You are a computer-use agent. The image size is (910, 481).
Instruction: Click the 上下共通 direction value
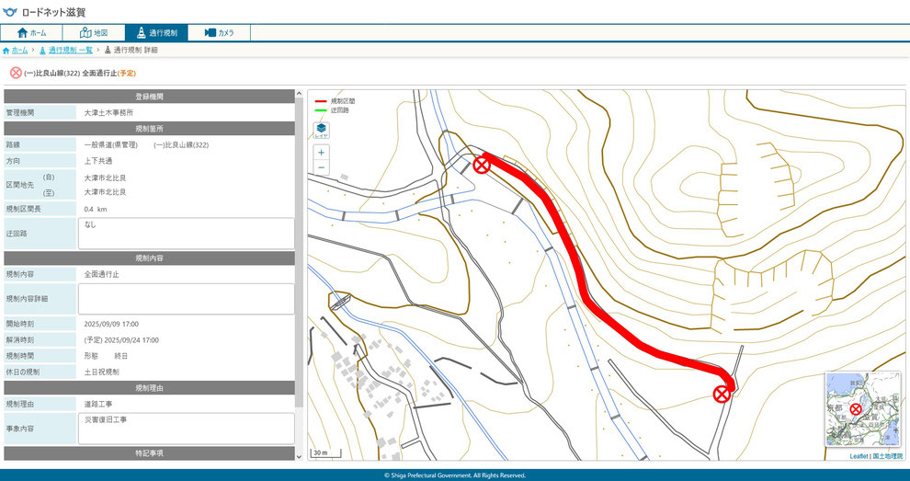point(98,161)
